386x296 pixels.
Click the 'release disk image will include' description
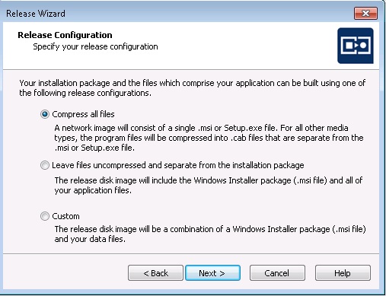click(209, 186)
